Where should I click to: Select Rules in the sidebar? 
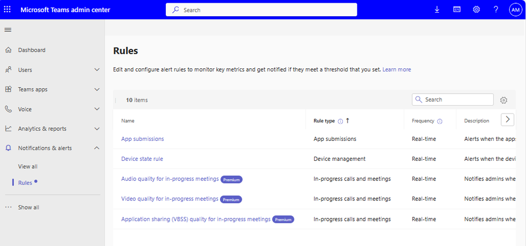click(25, 183)
